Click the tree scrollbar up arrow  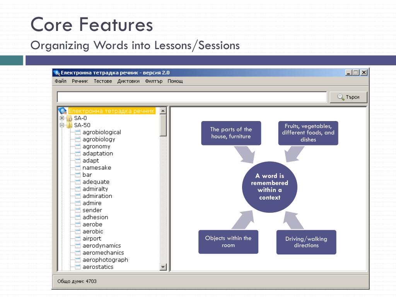163,111
